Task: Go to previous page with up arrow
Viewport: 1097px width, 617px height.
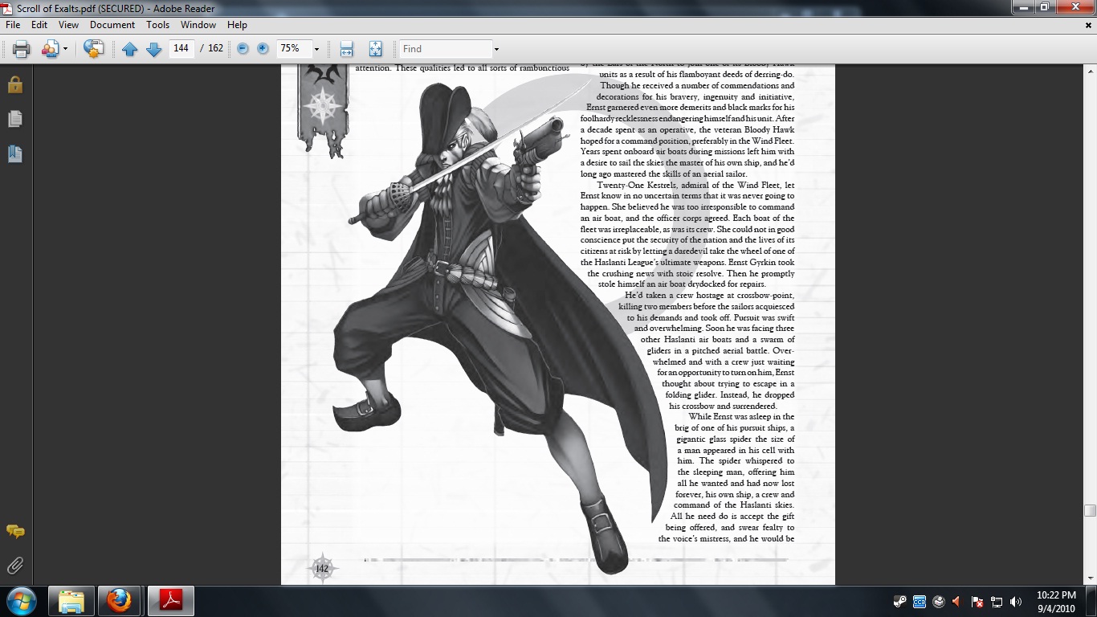Action: [x=129, y=49]
